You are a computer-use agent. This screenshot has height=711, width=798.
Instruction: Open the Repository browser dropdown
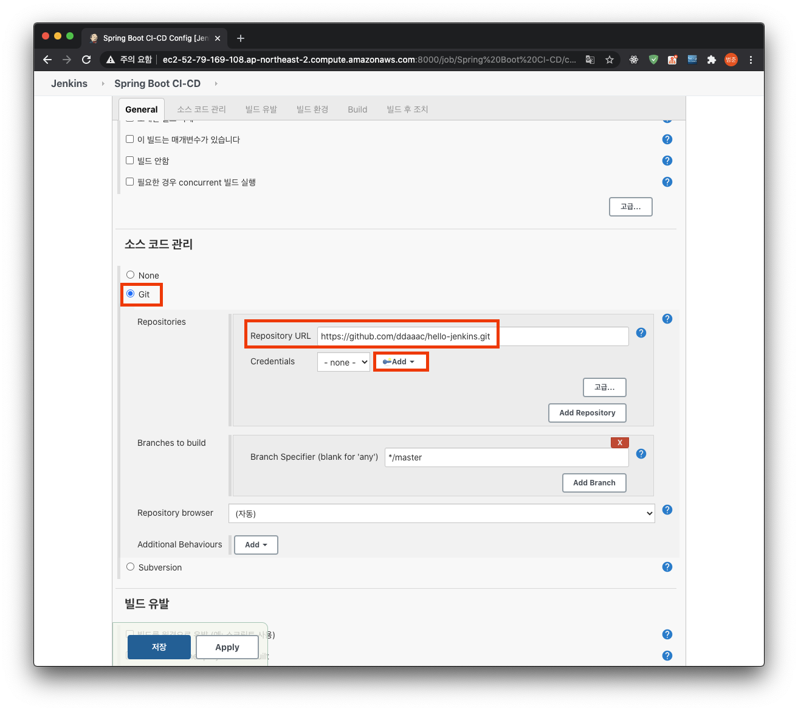(442, 513)
